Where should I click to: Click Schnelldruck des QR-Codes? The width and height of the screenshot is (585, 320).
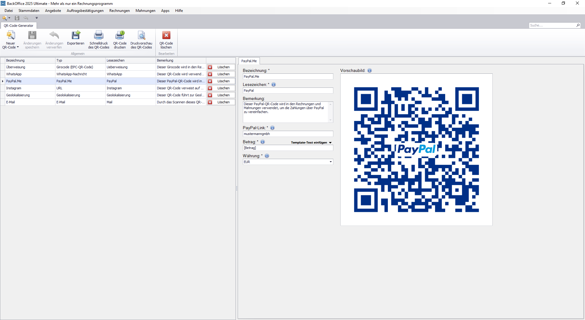tap(99, 40)
